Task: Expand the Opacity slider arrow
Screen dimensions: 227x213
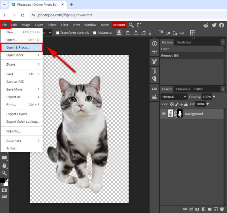Action: [x=214, y=97]
